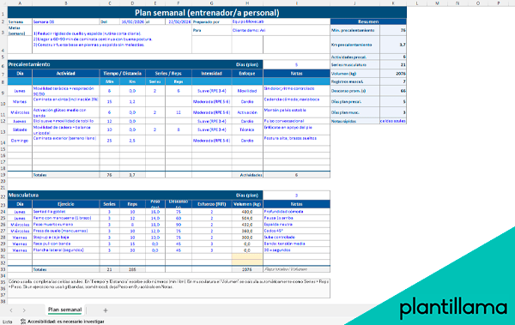Open the accessibility checker status icon
This screenshot has height=325, width=515.
click(x=23, y=322)
